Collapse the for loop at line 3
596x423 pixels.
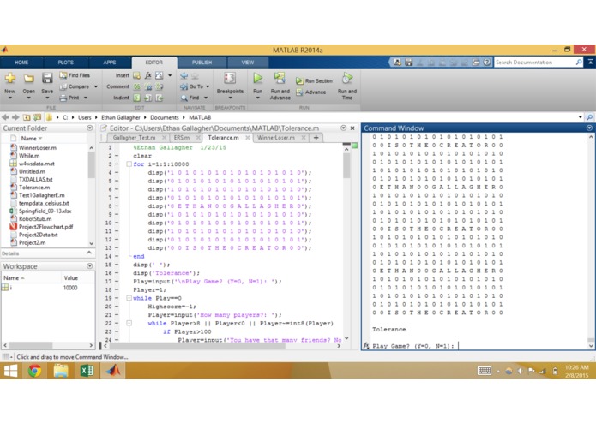(129, 164)
